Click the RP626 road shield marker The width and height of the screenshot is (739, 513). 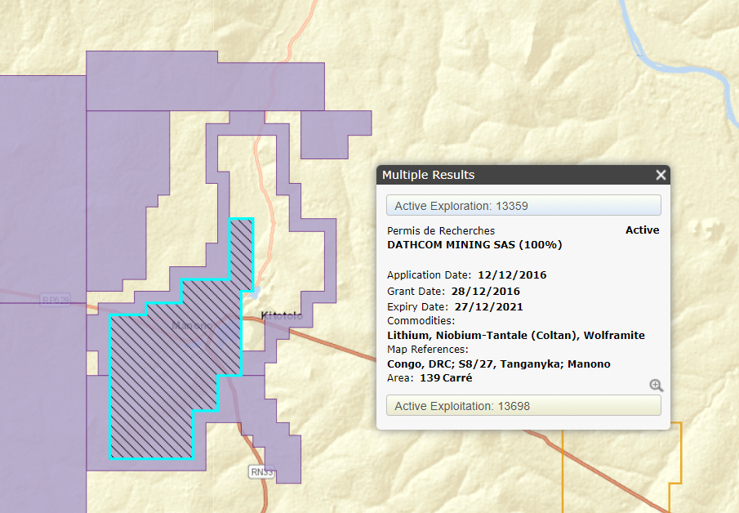pos(54,301)
